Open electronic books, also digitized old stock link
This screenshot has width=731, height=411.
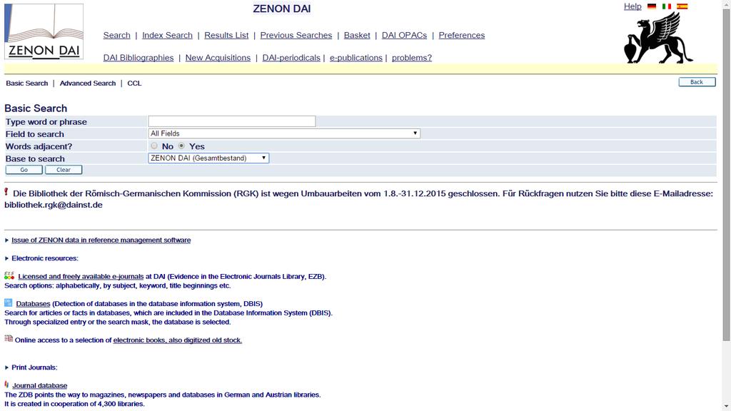[178, 340]
